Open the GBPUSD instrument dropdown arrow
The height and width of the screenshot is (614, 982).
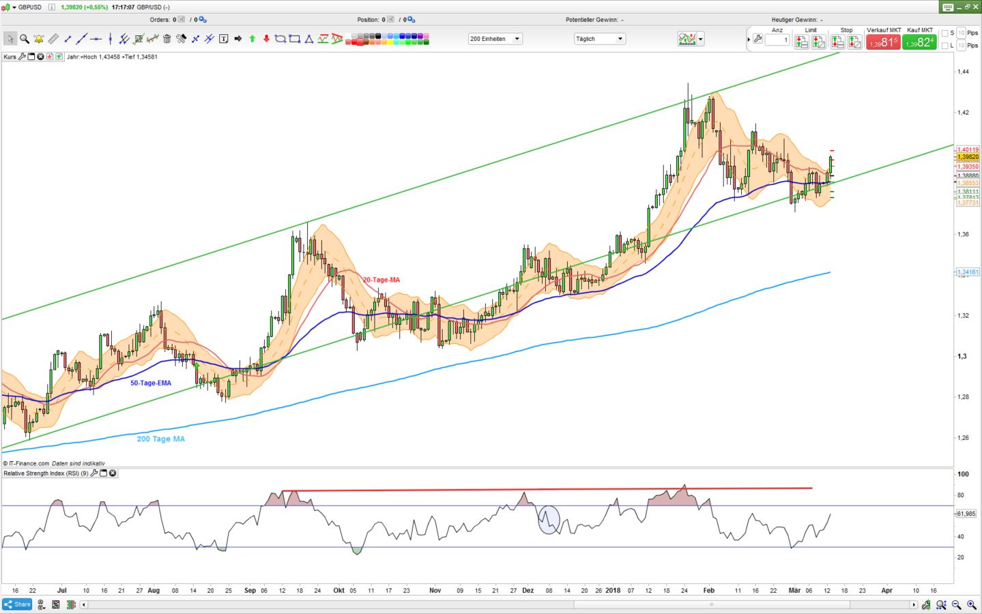tap(14, 7)
